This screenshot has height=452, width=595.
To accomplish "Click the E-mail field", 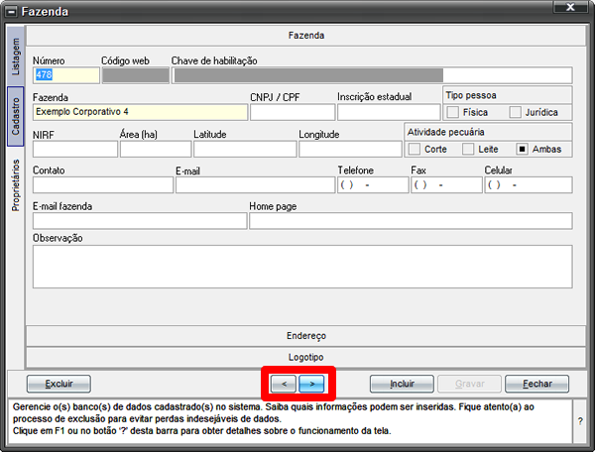I will 256,185.
